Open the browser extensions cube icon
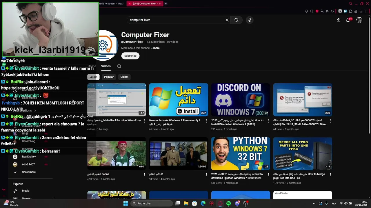This screenshot has width=371, height=208. (351, 11)
